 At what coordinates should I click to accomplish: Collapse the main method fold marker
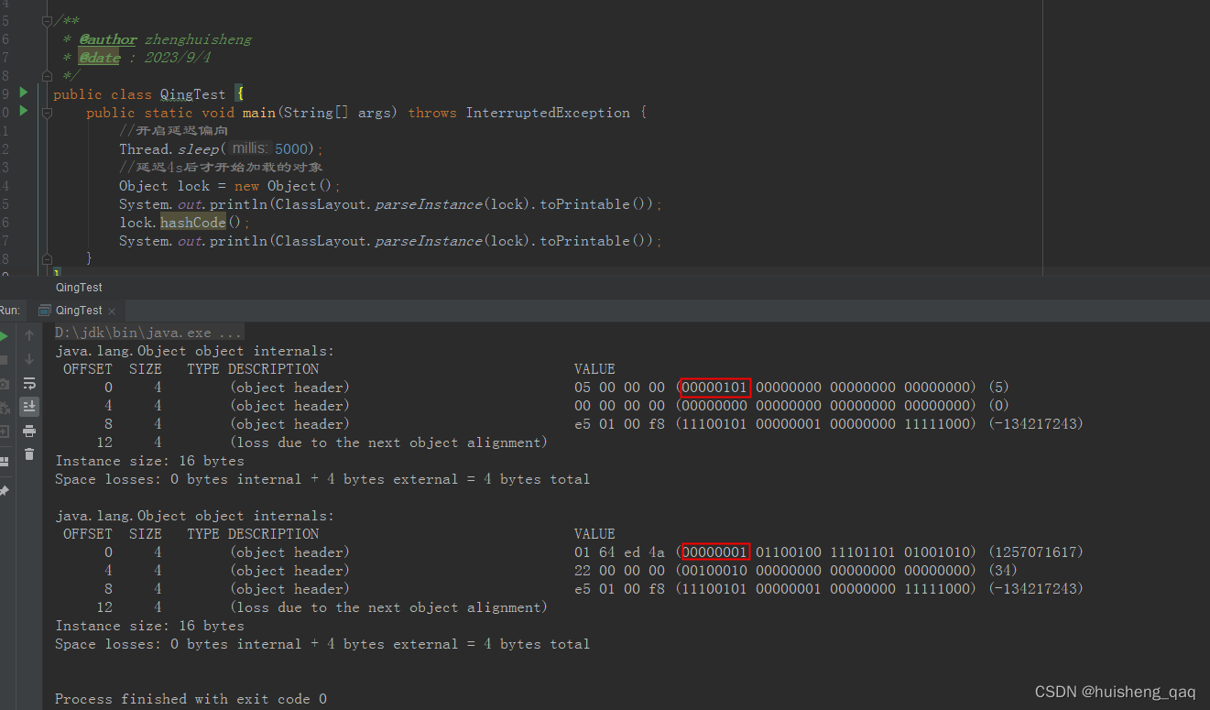(46, 112)
